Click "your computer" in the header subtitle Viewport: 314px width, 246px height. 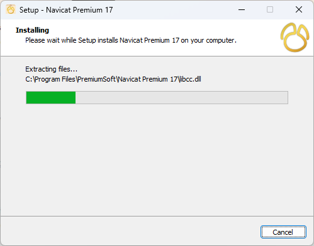click(x=213, y=40)
